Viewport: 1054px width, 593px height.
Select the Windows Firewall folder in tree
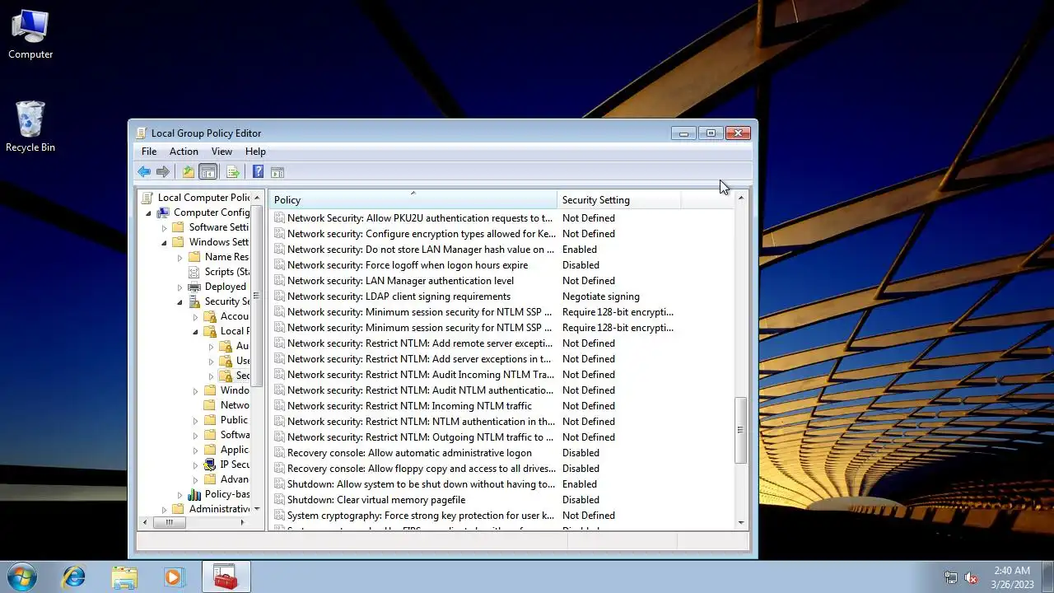226,390
